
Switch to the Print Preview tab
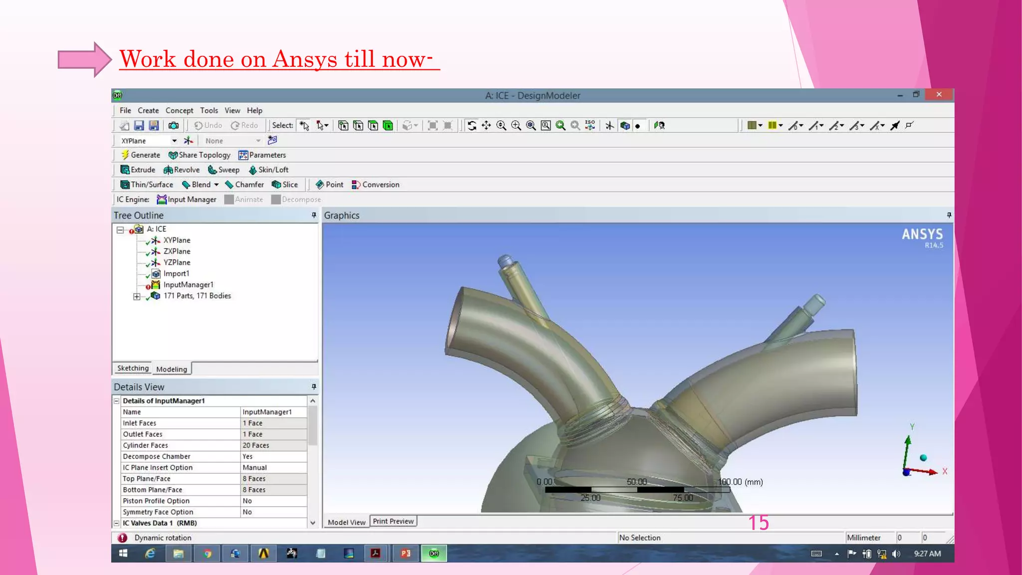click(x=393, y=521)
